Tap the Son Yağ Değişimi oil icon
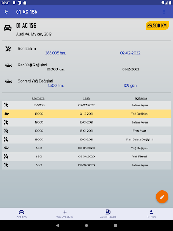Screen dimensions: 173x231 pyautogui.click(x=9, y=65)
